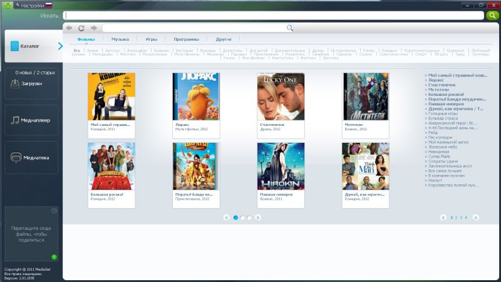The width and height of the screenshot is (501, 282).
Task: Switch to the Игры tab
Action: (x=151, y=39)
